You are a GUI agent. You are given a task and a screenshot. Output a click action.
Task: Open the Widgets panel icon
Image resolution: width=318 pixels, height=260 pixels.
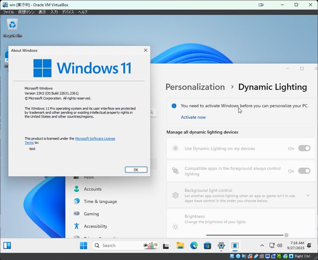[x=7, y=246]
